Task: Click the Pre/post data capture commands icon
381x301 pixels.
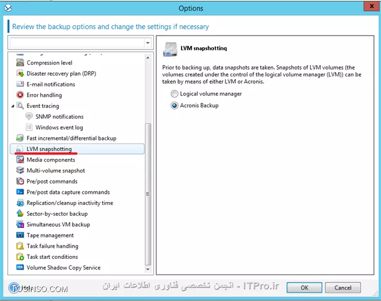Action: coord(20,192)
